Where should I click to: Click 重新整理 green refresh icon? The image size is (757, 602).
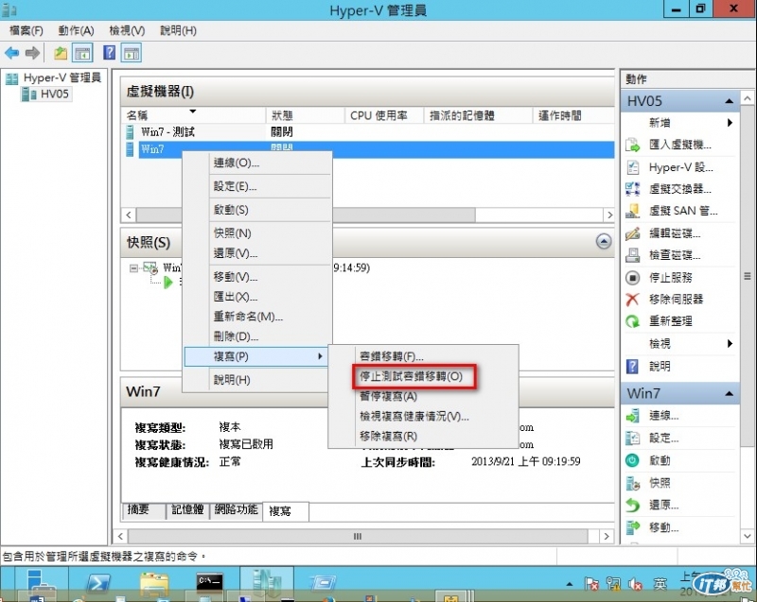[x=632, y=321]
